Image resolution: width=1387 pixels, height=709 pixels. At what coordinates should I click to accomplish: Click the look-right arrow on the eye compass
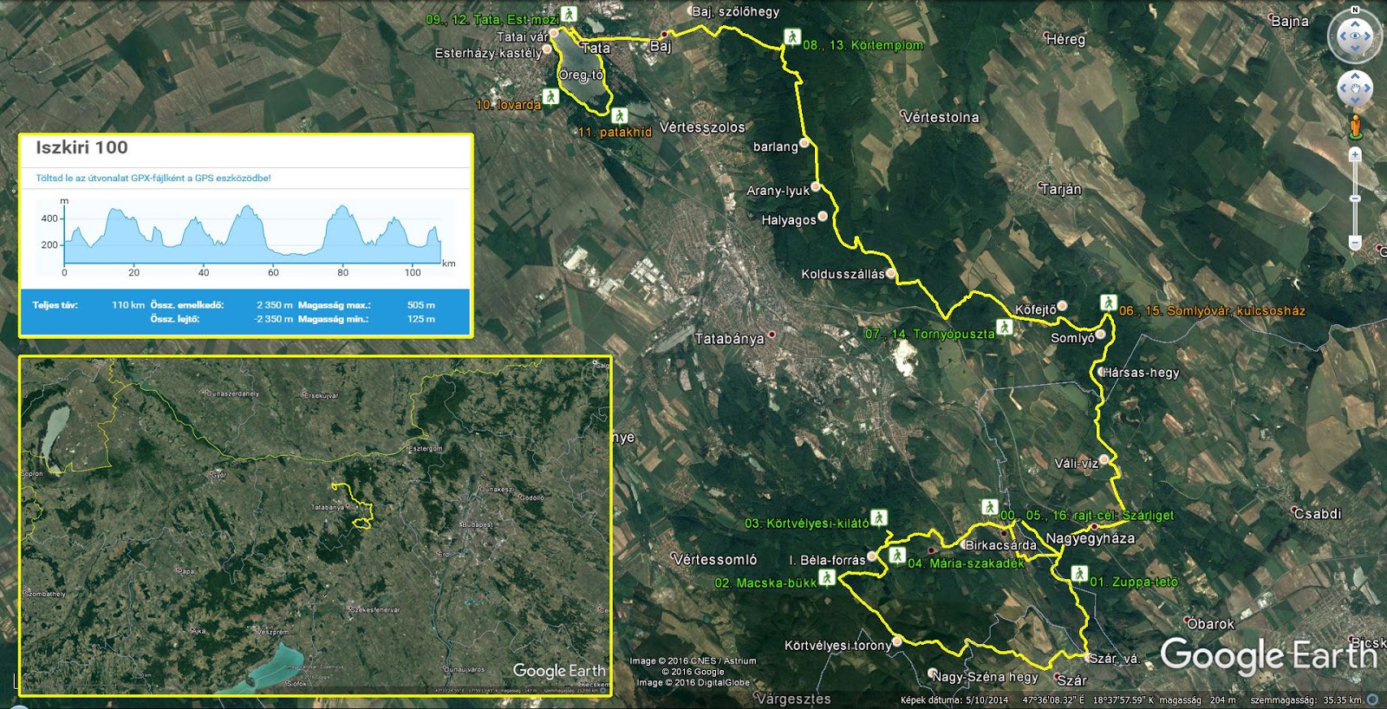tap(1368, 36)
